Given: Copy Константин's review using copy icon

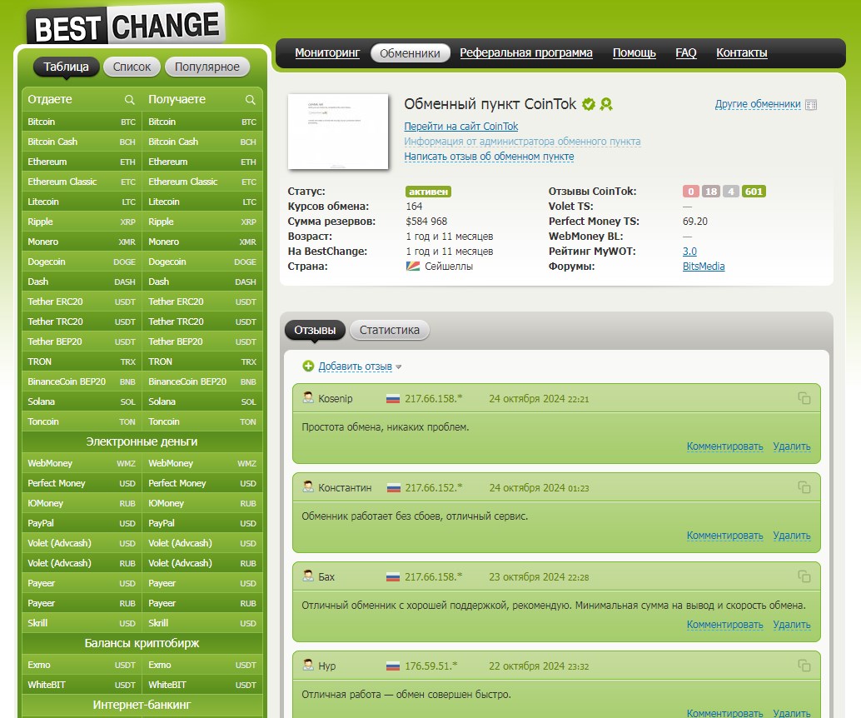Looking at the screenshot, I should 804,487.
